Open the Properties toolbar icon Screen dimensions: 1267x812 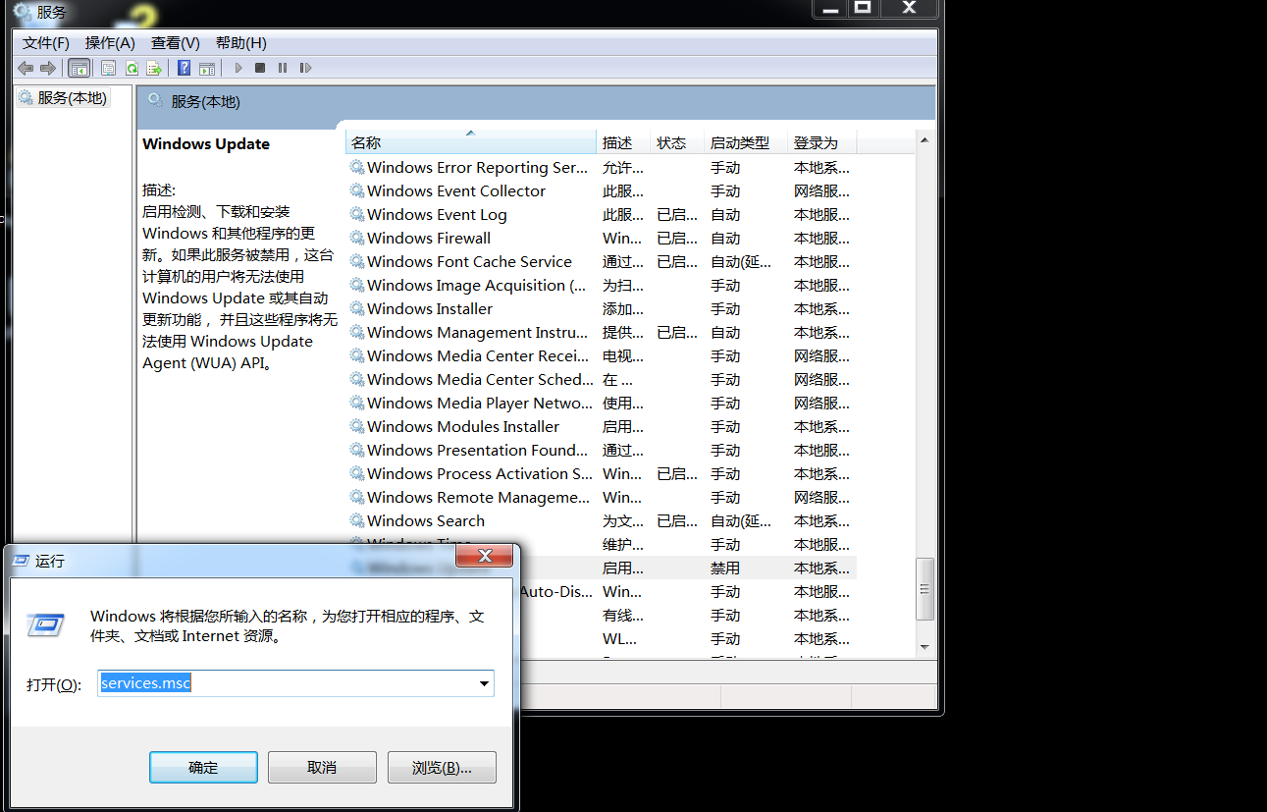[x=108, y=68]
